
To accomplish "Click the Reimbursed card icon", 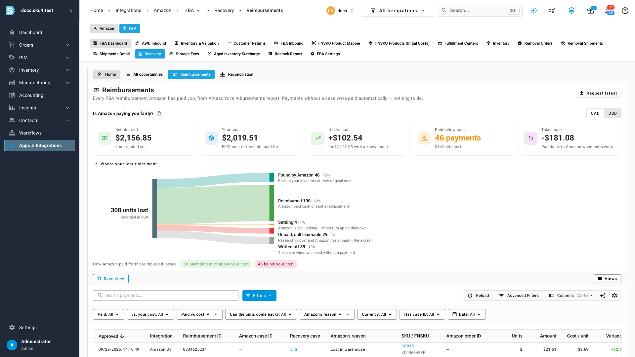I will [x=105, y=138].
